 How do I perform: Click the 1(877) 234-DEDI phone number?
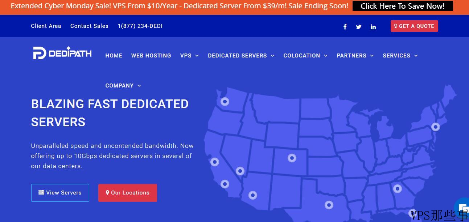point(140,26)
